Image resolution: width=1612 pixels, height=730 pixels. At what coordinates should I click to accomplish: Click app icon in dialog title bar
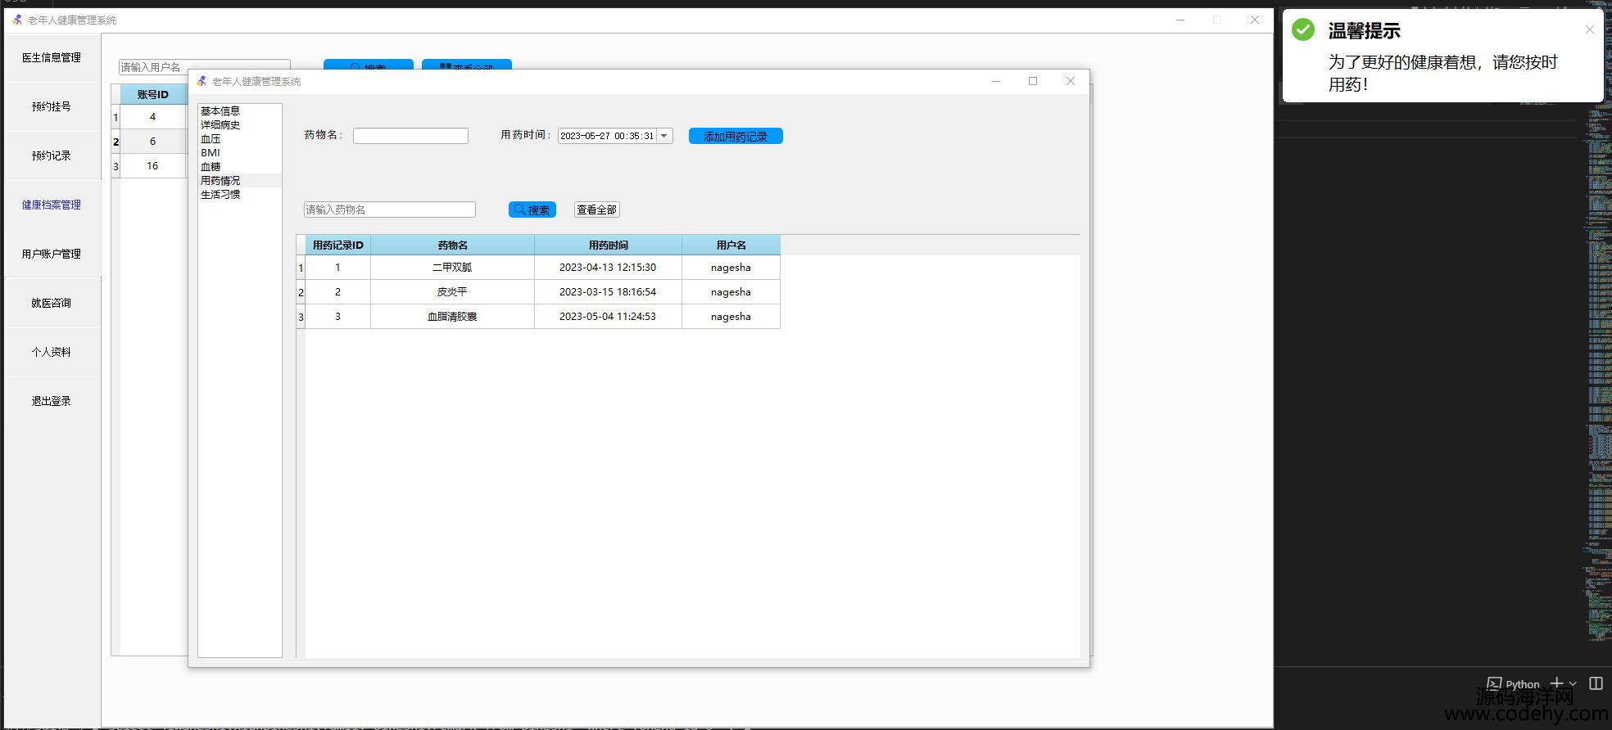201,81
